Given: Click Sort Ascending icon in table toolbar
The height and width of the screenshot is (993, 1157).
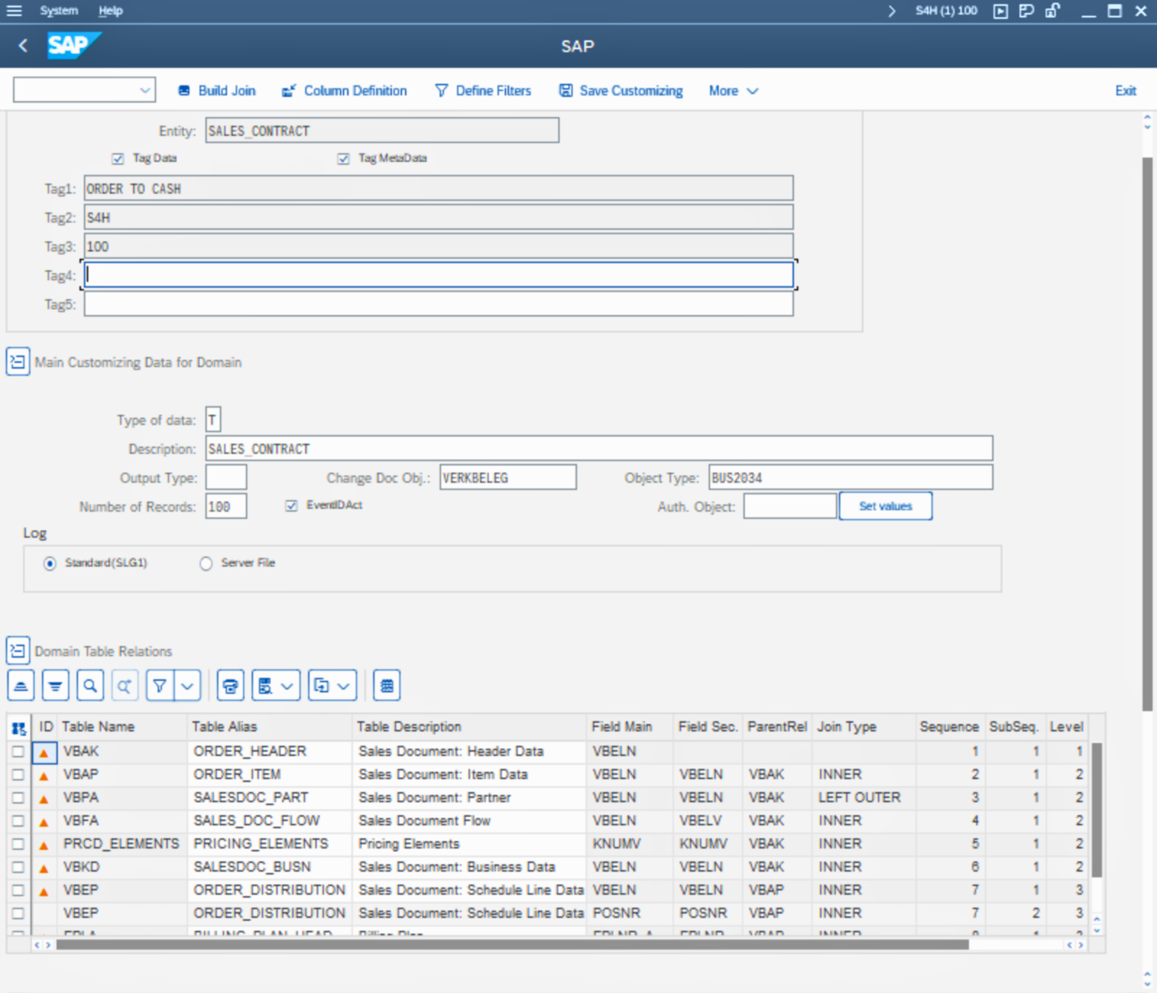Looking at the screenshot, I should [21, 685].
